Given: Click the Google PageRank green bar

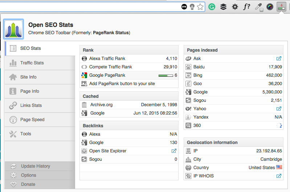Looking at the screenshot, I should 166,75.
